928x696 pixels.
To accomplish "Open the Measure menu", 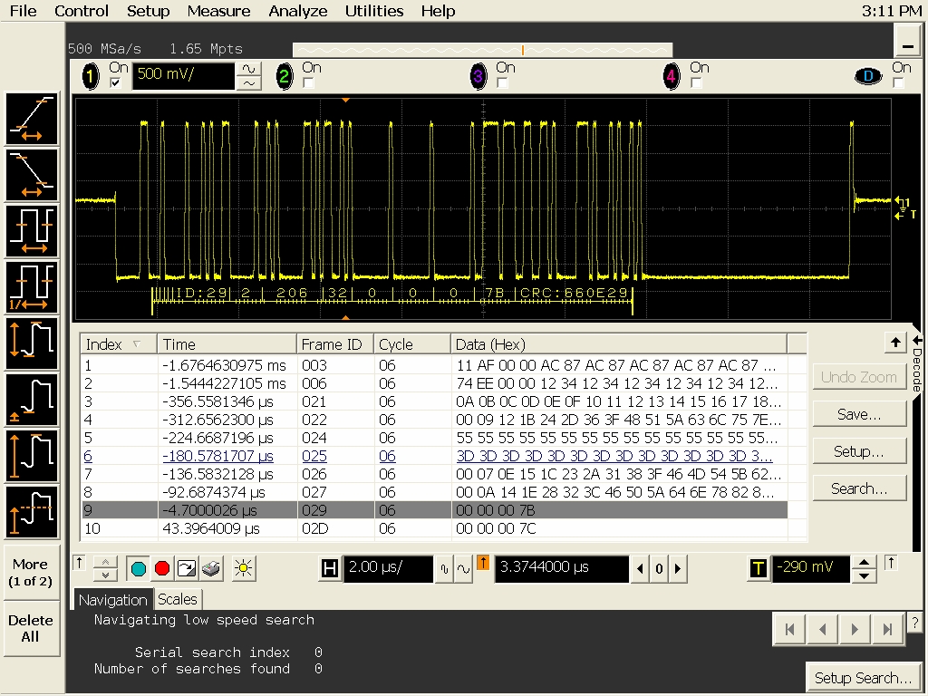I will point(218,11).
